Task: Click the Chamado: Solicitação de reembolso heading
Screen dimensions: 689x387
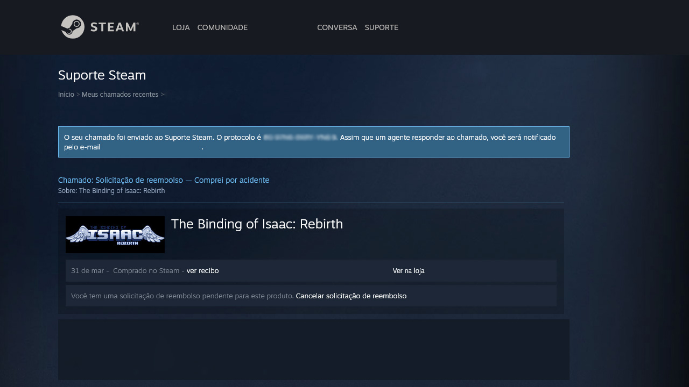Action: click(x=164, y=180)
